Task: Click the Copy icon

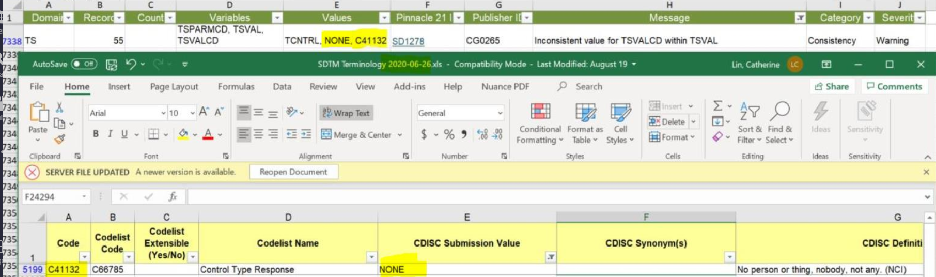Action: 60,124
